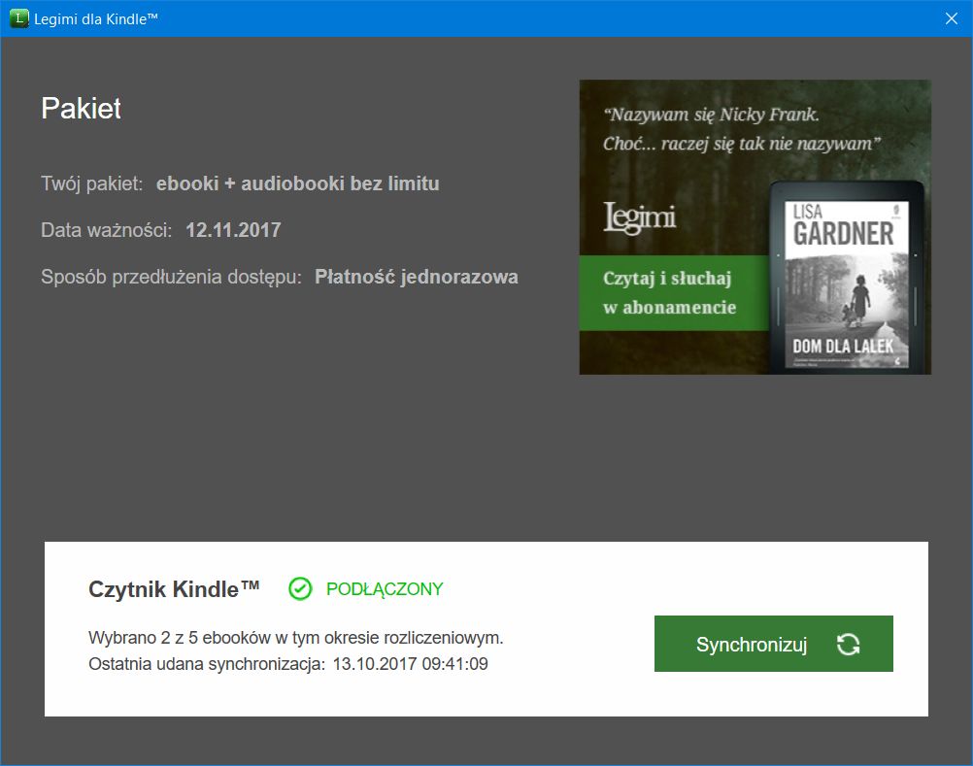The height and width of the screenshot is (766, 973).
Task: Click the Dom dla lalek book cover
Action: click(x=847, y=284)
